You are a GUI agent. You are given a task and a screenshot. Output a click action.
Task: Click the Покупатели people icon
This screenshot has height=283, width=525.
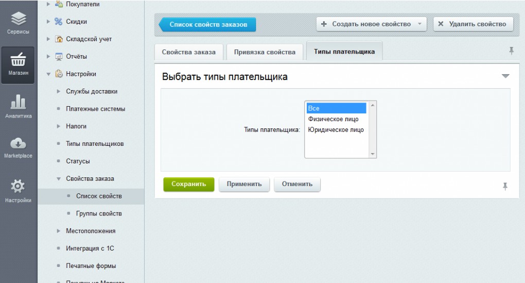pos(59,4)
